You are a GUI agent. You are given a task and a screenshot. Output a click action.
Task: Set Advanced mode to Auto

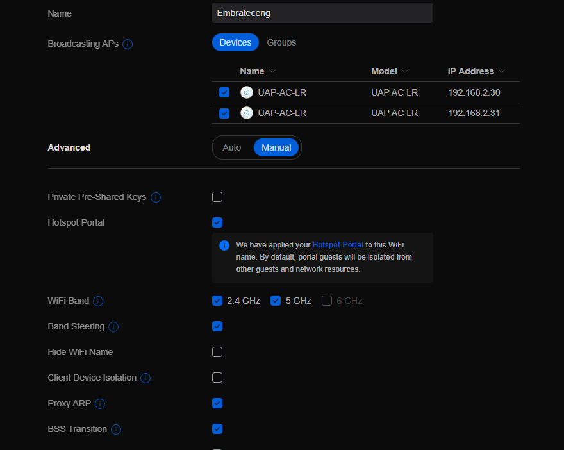(x=232, y=147)
